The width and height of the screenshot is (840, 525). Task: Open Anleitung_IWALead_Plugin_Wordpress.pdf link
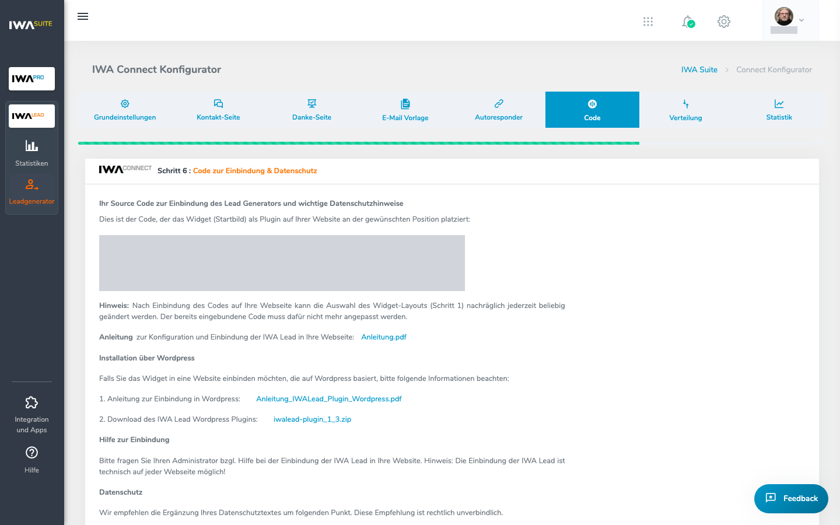point(329,399)
